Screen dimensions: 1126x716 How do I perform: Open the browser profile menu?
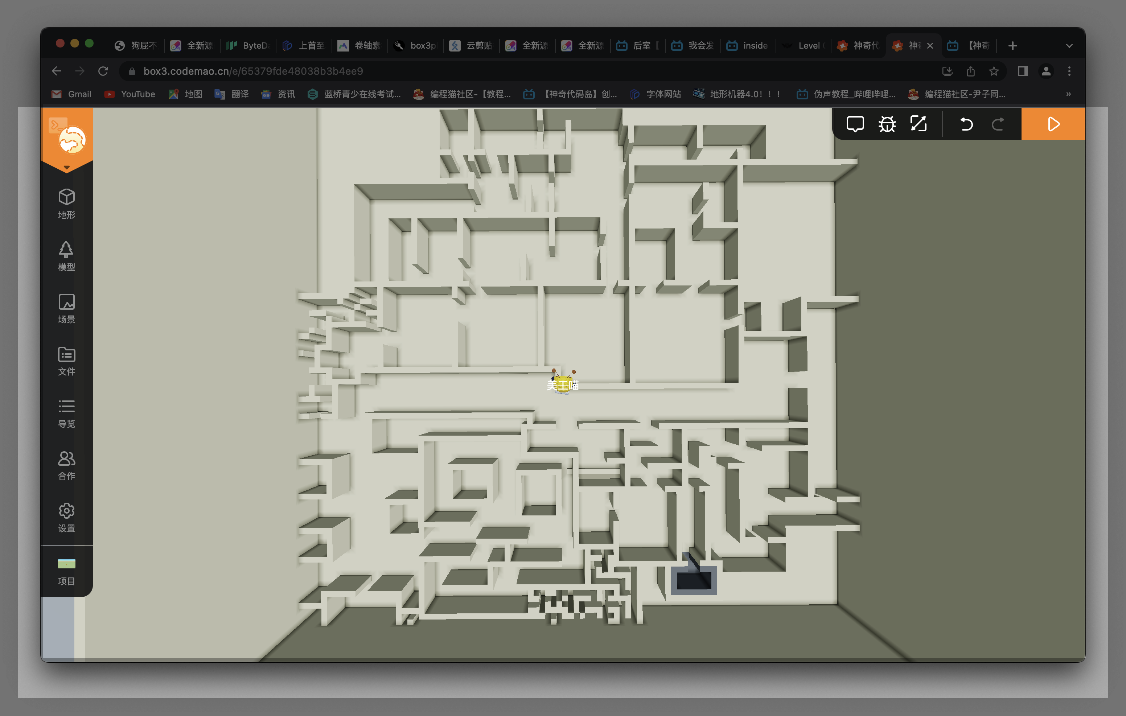(x=1046, y=71)
